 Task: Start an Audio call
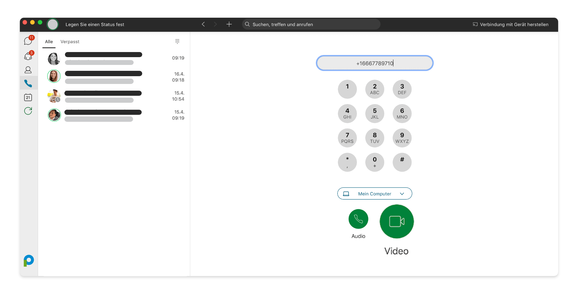pos(358,219)
